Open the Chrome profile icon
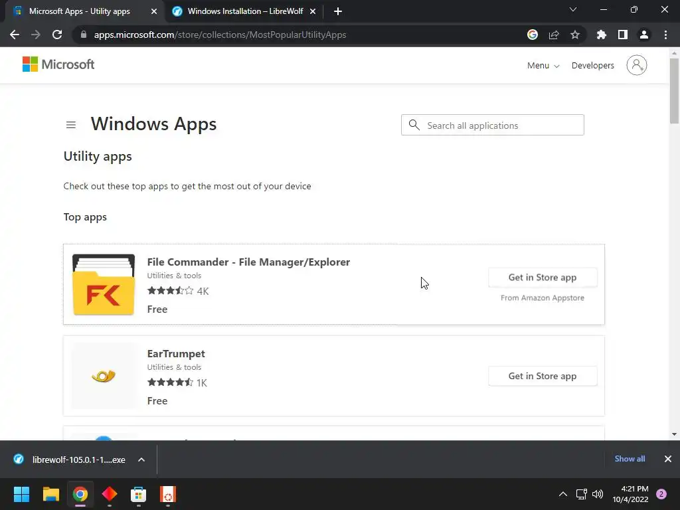This screenshot has height=510, width=680. [x=644, y=35]
